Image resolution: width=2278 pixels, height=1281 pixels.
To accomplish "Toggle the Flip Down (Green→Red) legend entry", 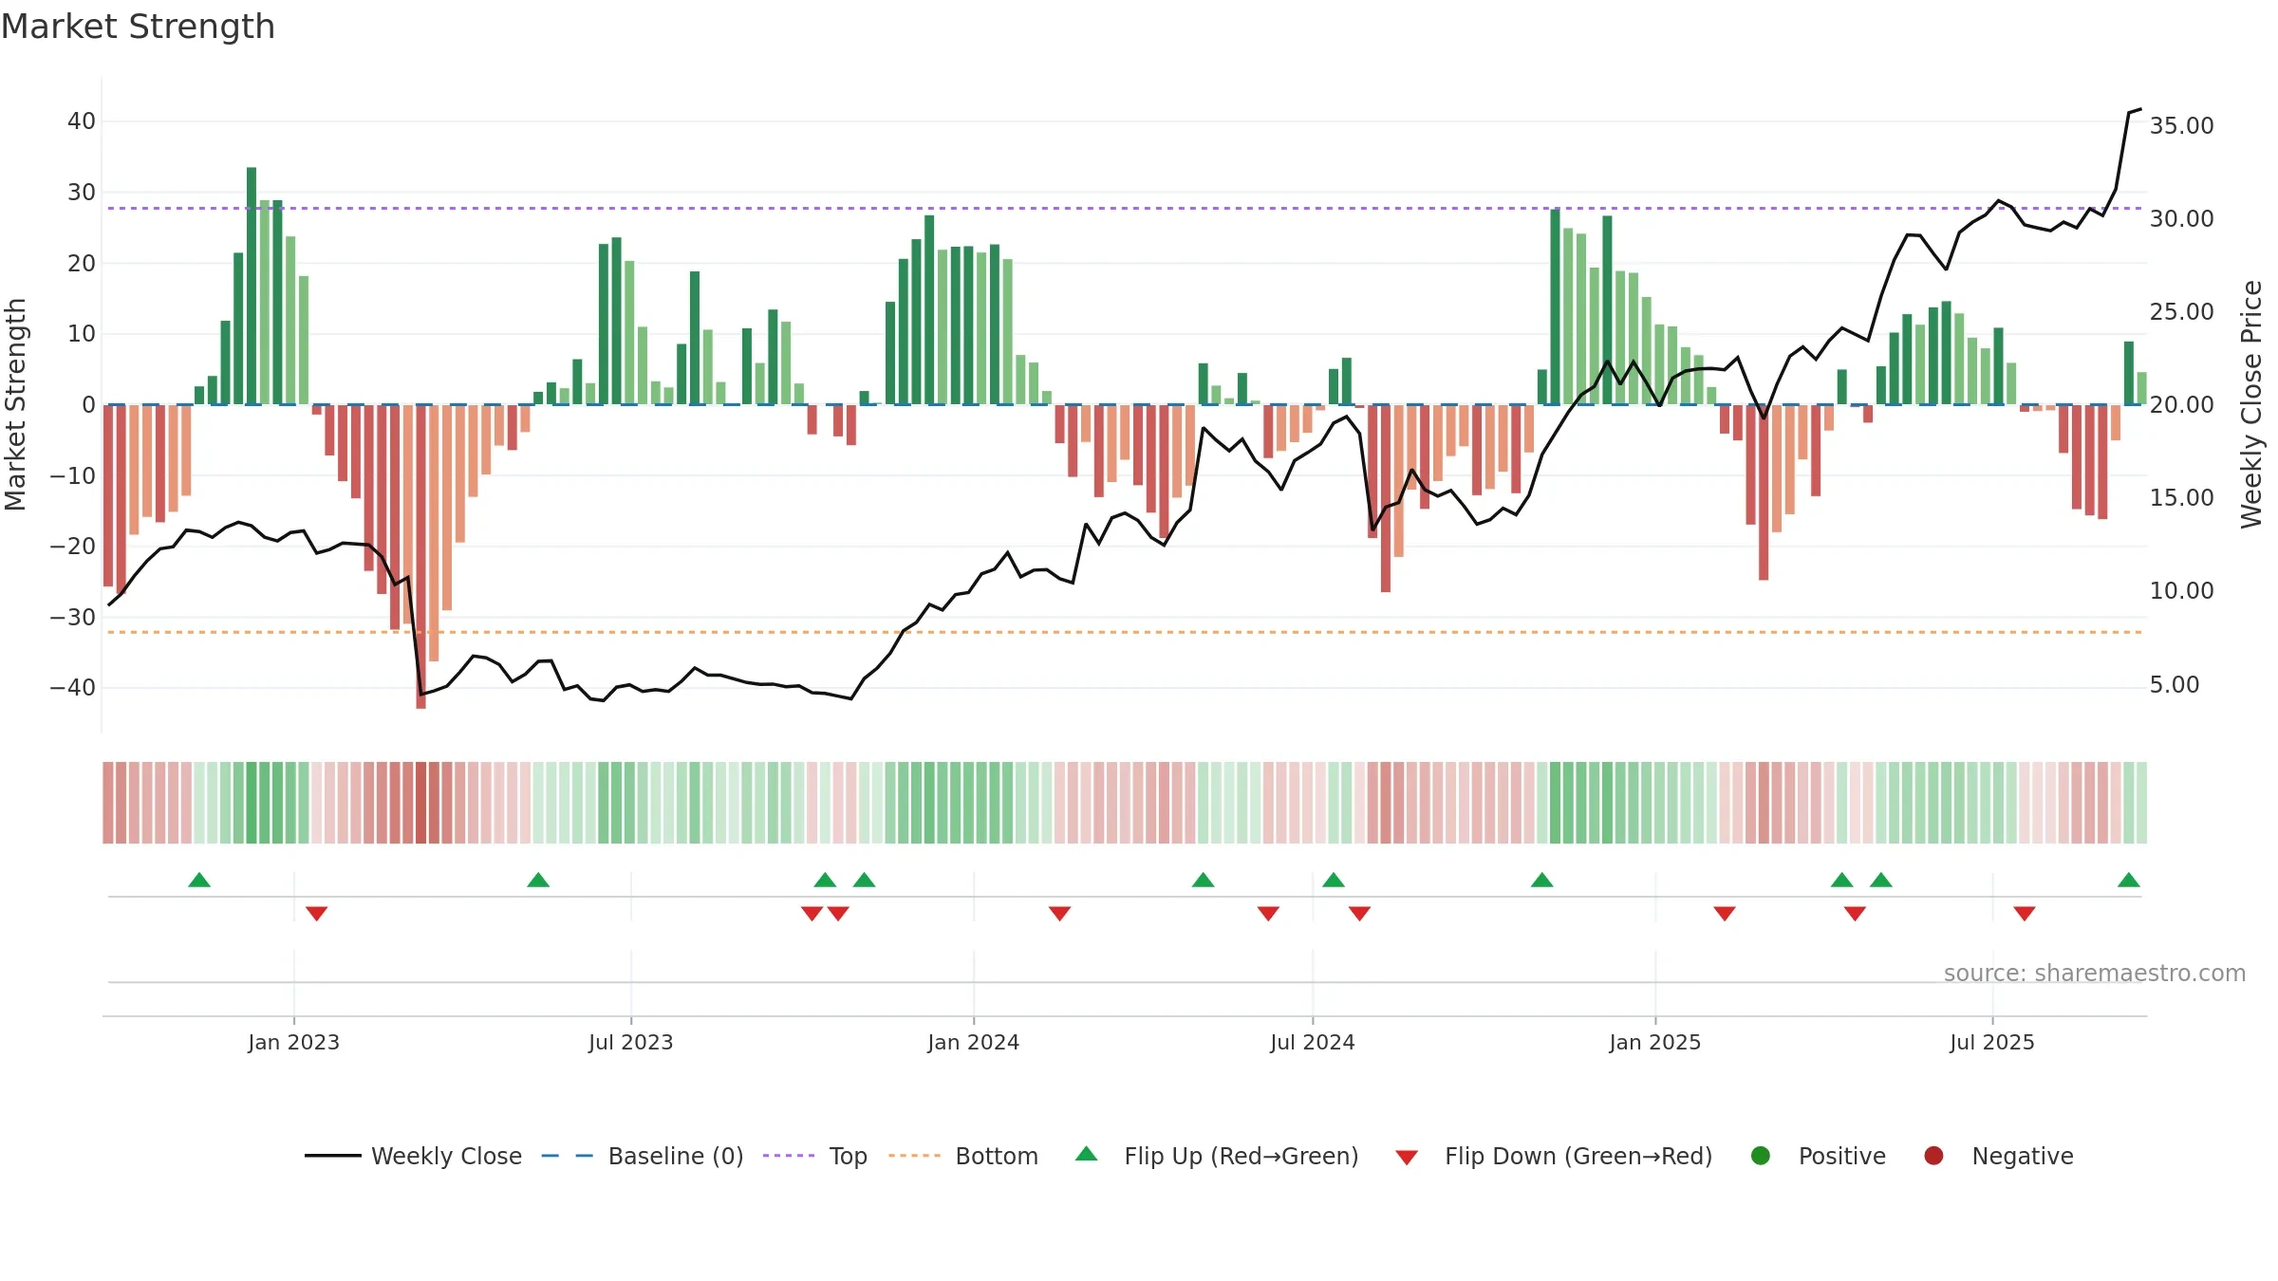I will pyautogui.click(x=1554, y=1156).
